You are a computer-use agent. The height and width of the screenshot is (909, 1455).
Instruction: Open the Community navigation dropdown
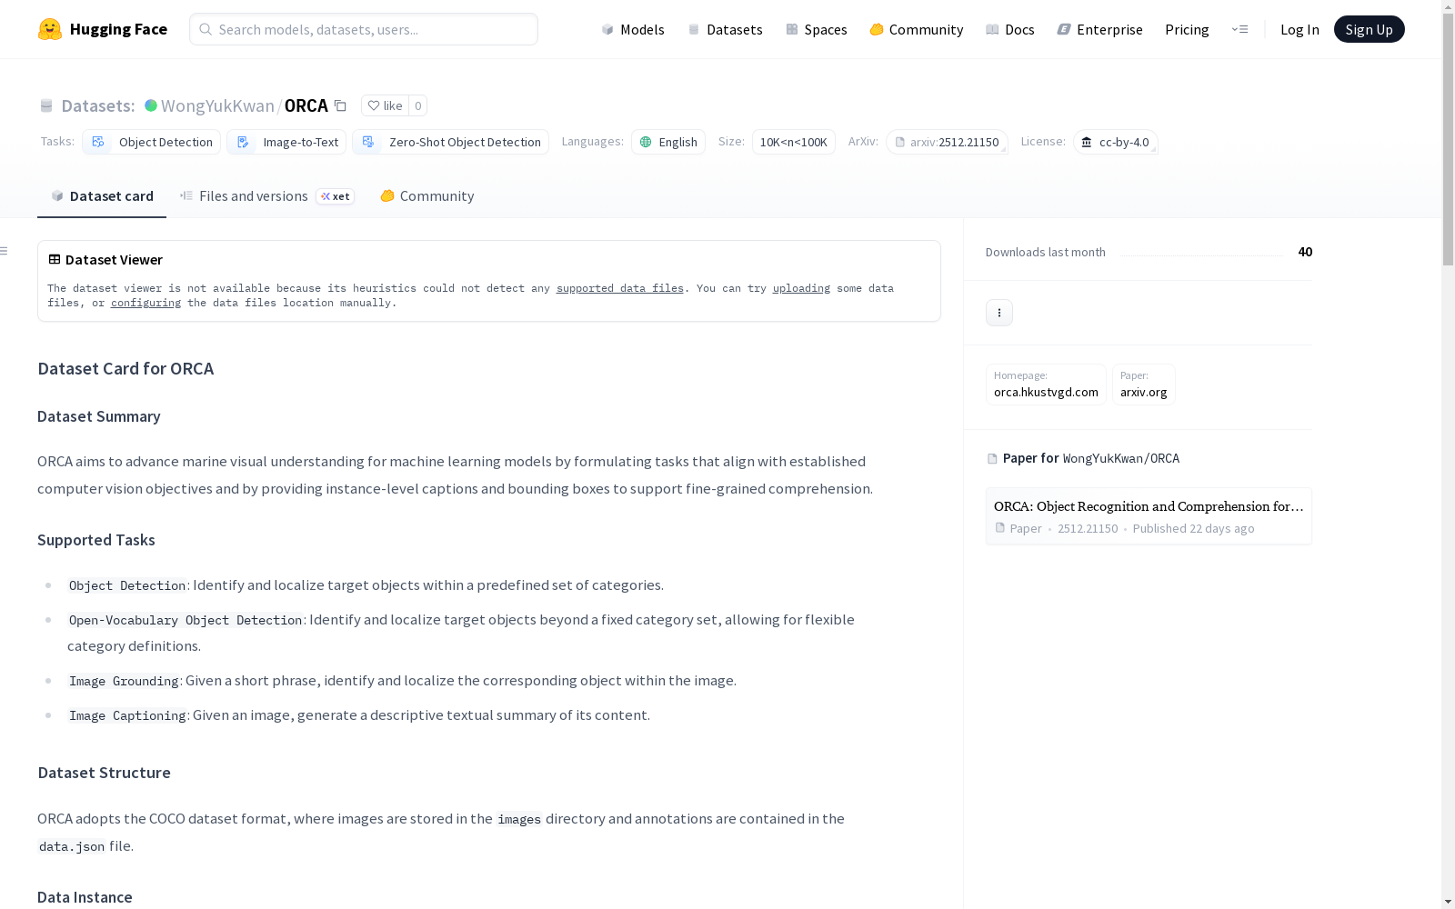(917, 29)
